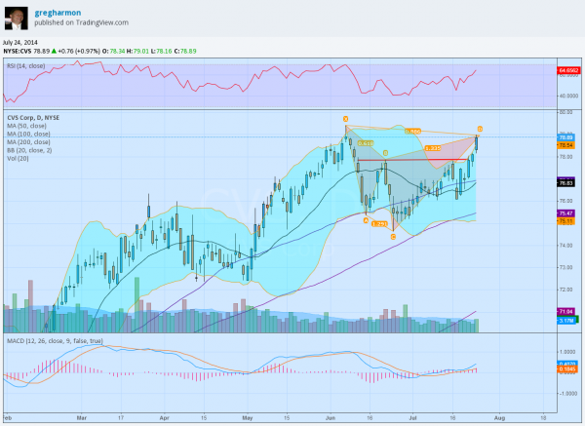Click the orange price tag 78.54
585x426 pixels.
tap(566, 145)
